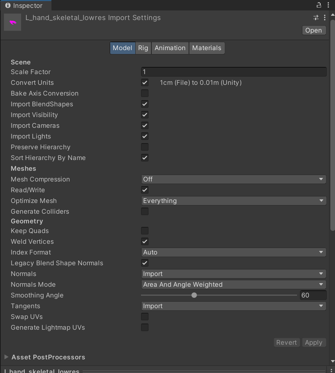The image size is (335, 373).
Task: Click the Inspector info icon
Action: point(8,5)
